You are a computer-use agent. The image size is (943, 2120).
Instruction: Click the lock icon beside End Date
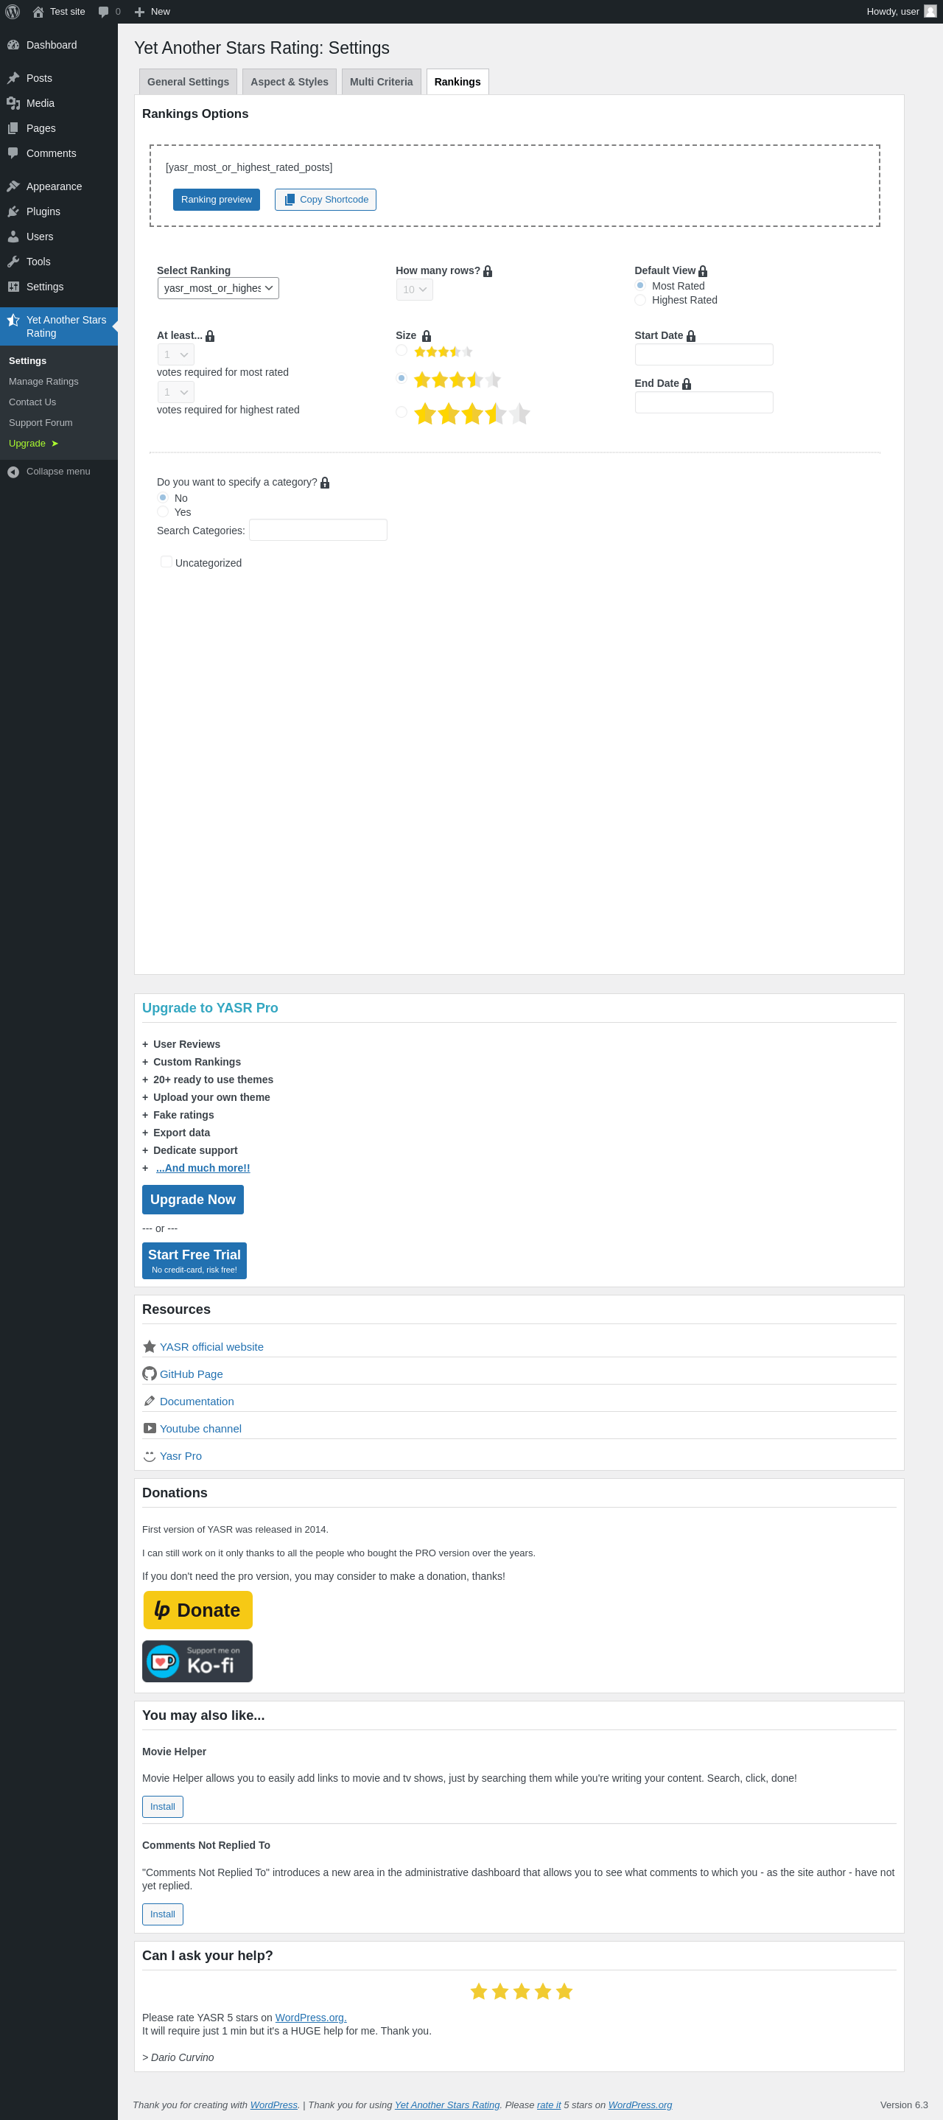pos(687,383)
